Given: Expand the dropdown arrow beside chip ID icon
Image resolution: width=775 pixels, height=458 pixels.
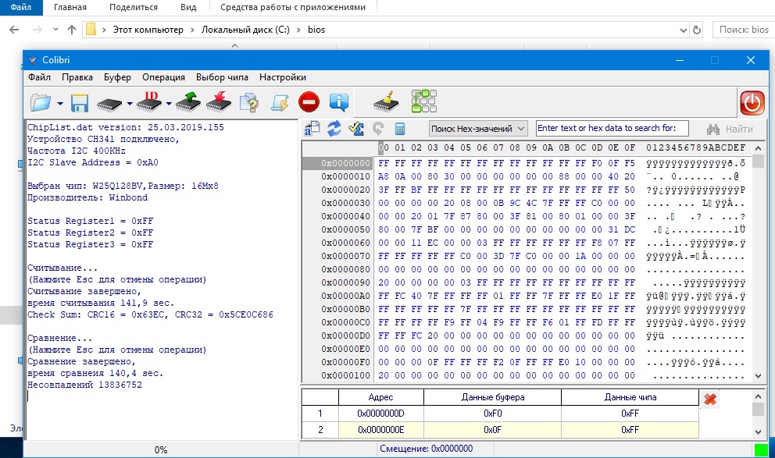Looking at the screenshot, I should [x=167, y=103].
